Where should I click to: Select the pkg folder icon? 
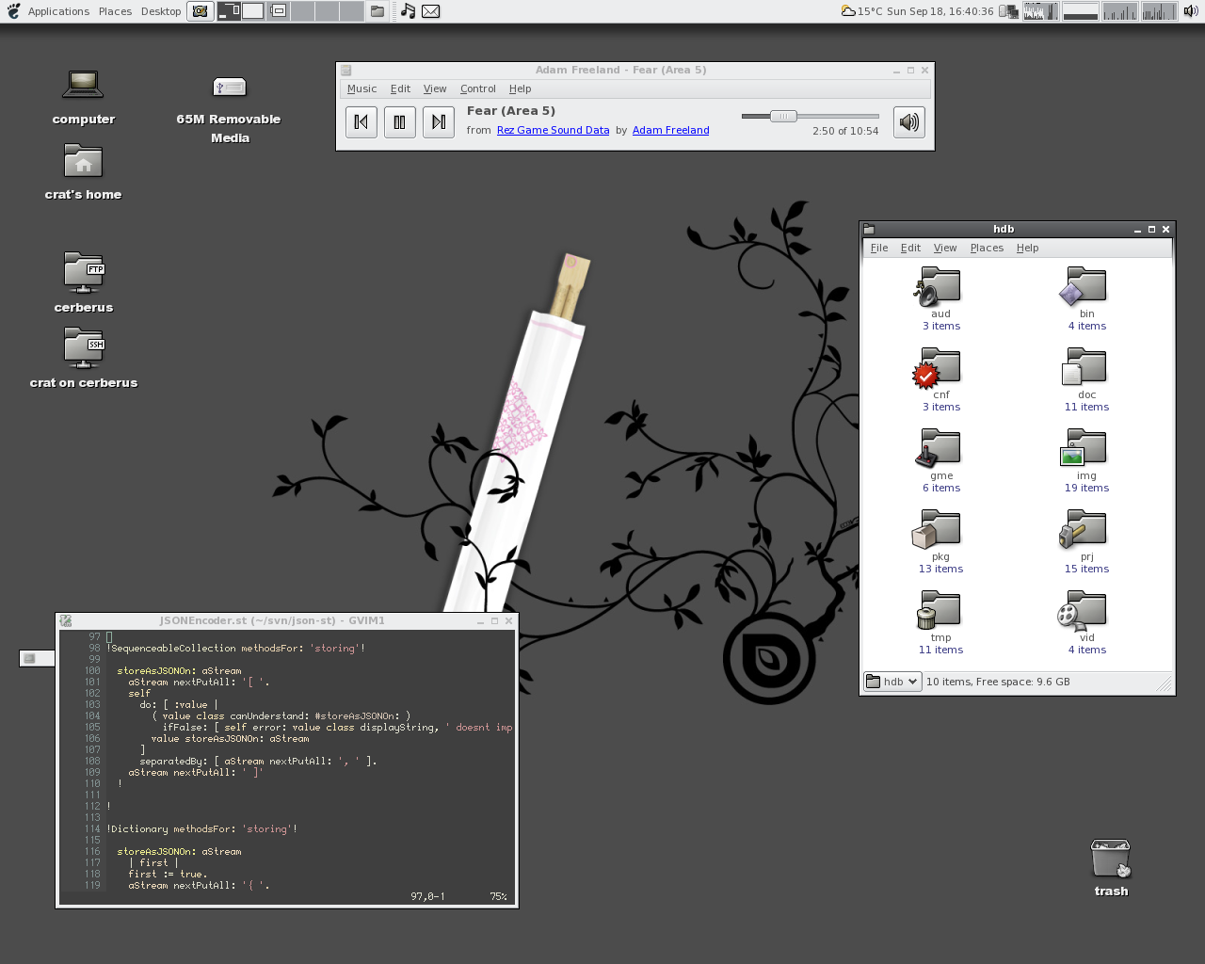(x=937, y=530)
